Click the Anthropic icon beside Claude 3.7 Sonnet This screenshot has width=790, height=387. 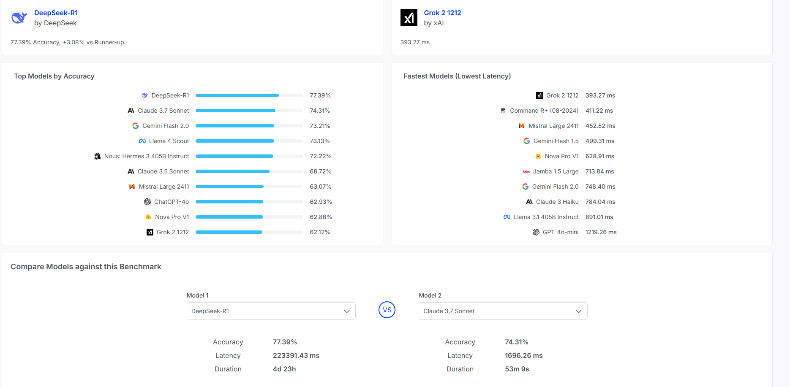click(x=131, y=111)
